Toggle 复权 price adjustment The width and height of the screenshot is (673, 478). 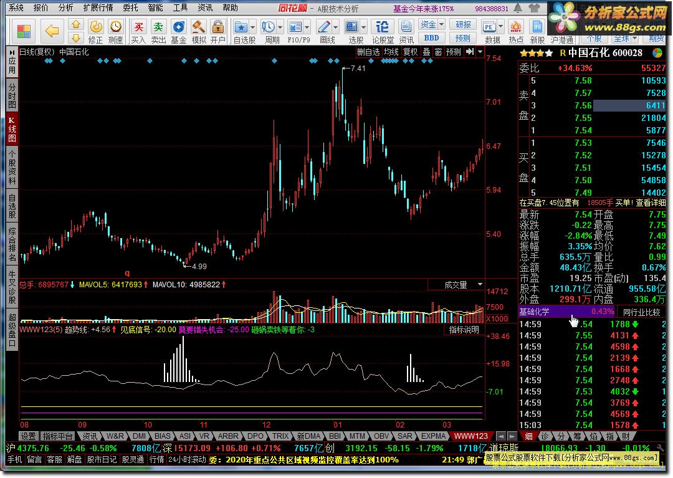[410, 52]
